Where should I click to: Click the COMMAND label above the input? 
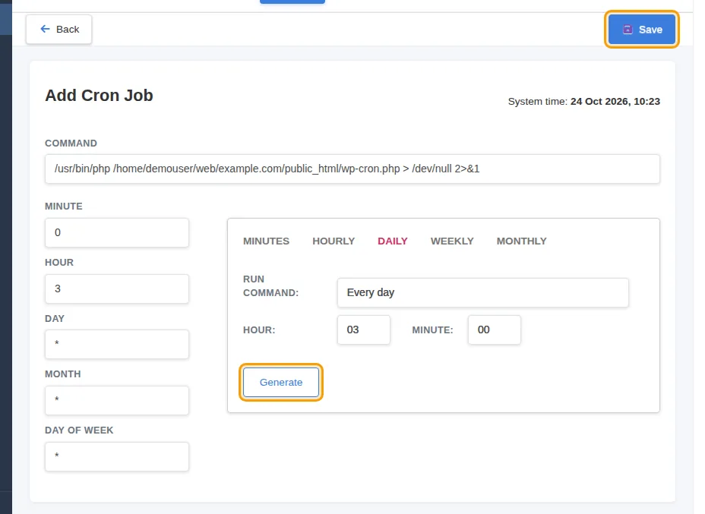(71, 143)
